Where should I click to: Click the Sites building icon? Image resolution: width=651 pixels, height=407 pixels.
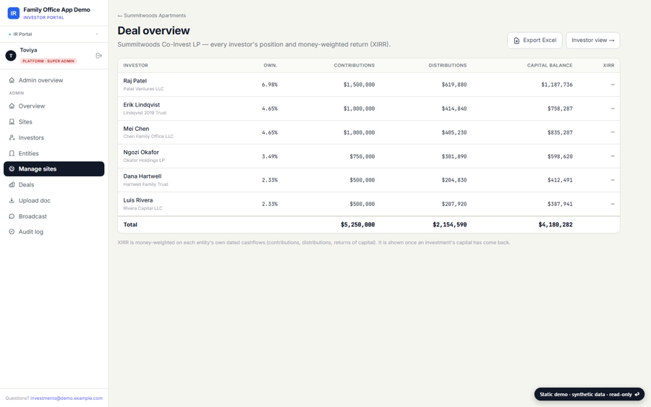click(12, 121)
